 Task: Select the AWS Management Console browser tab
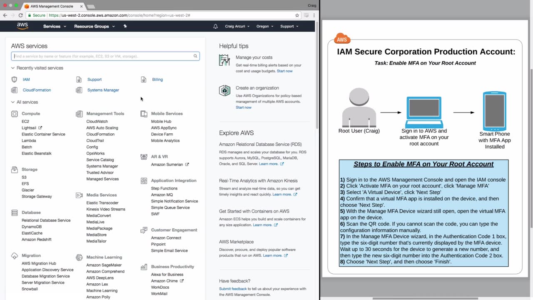pos(52,6)
